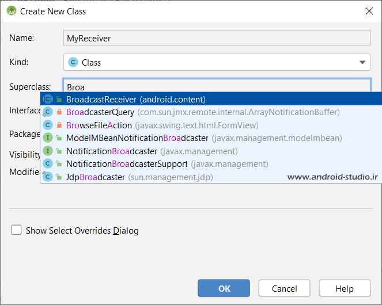Click the Class icon inside Kind combo box
382x305 pixels.
[x=73, y=62]
